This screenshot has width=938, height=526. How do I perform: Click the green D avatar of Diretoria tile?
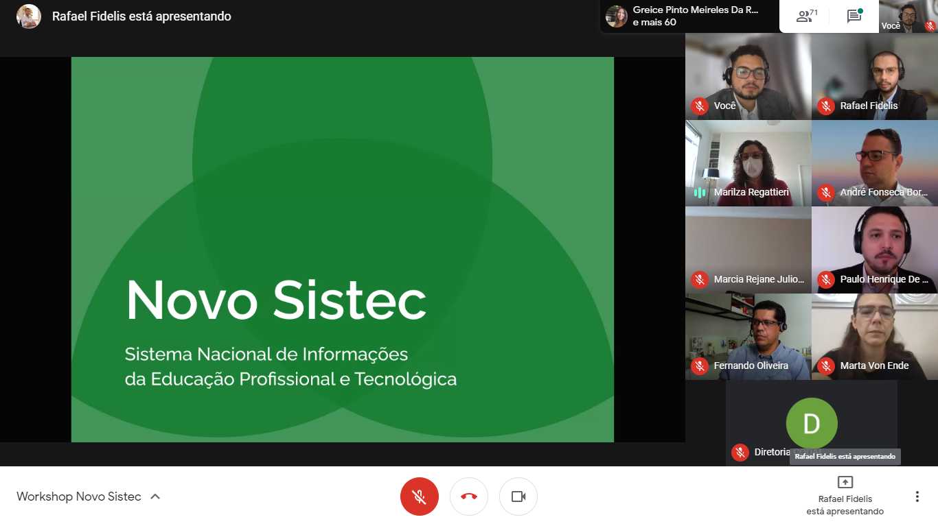(812, 424)
